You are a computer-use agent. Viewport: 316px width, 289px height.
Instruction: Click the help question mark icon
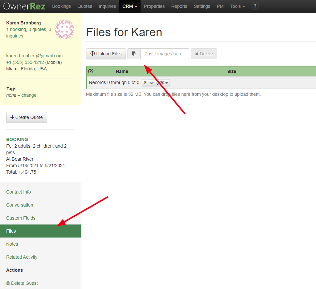click(255, 6)
